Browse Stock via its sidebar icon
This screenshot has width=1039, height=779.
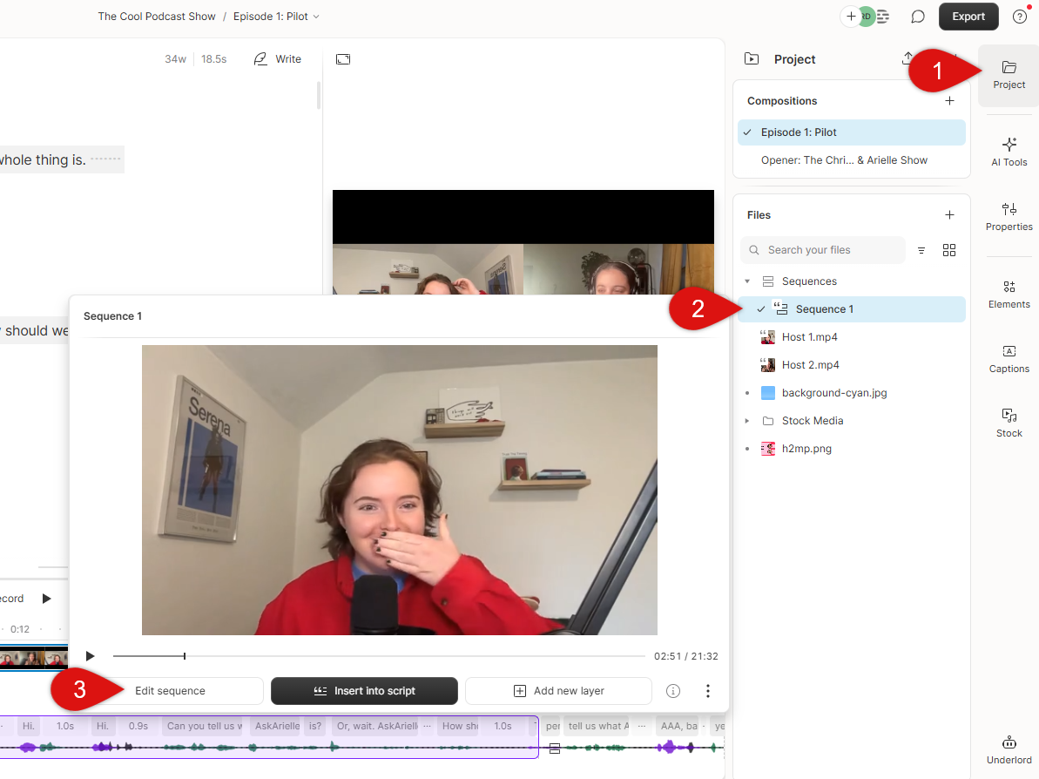(1009, 422)
